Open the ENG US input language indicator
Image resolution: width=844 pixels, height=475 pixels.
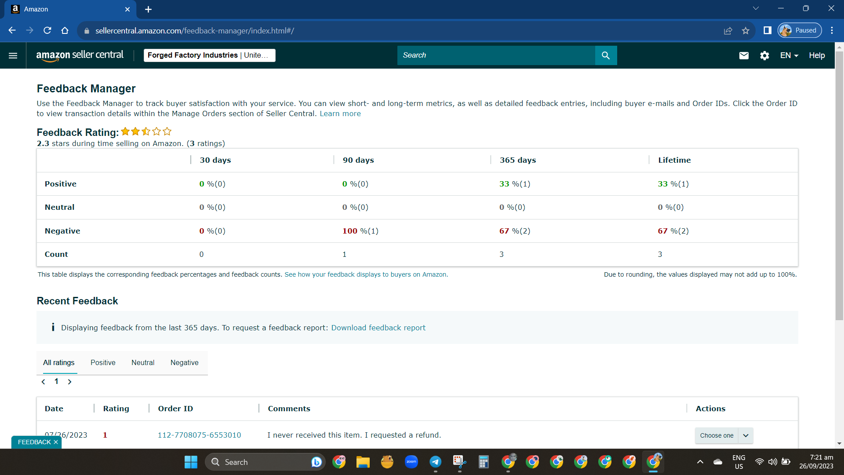coord(738,462)
